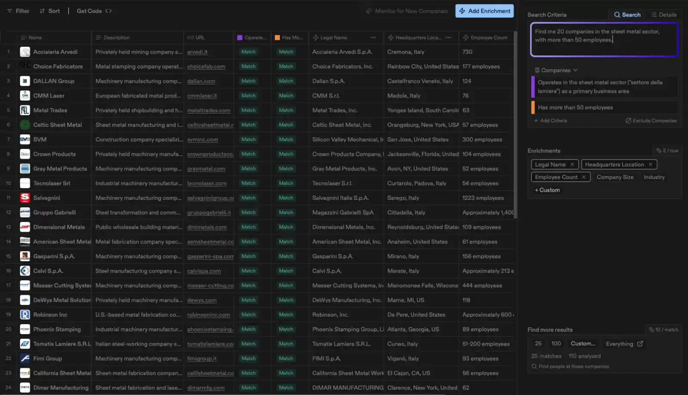Click Gray Metal Products logo icon

click(25, 169)
